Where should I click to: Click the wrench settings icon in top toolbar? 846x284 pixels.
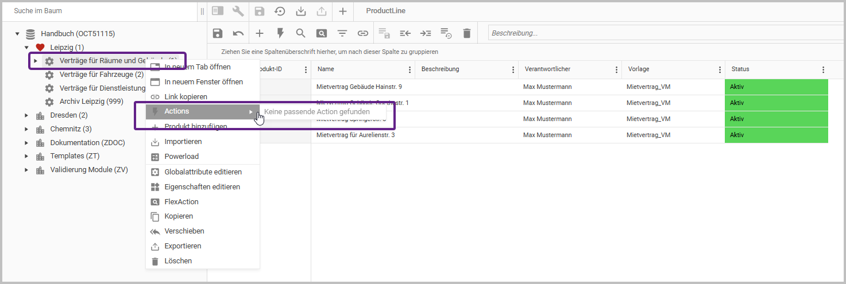238,11
